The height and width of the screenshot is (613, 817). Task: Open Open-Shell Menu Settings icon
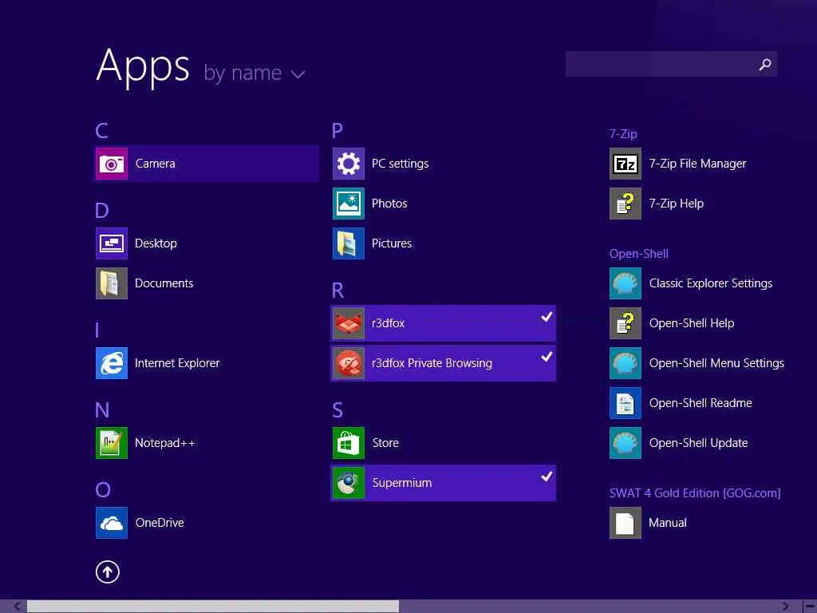tap(626, 363)
